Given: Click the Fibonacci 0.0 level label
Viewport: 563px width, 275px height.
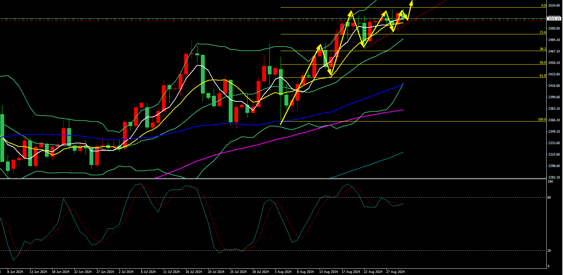Looking at the screenshot, I should (x=544, y=6).
